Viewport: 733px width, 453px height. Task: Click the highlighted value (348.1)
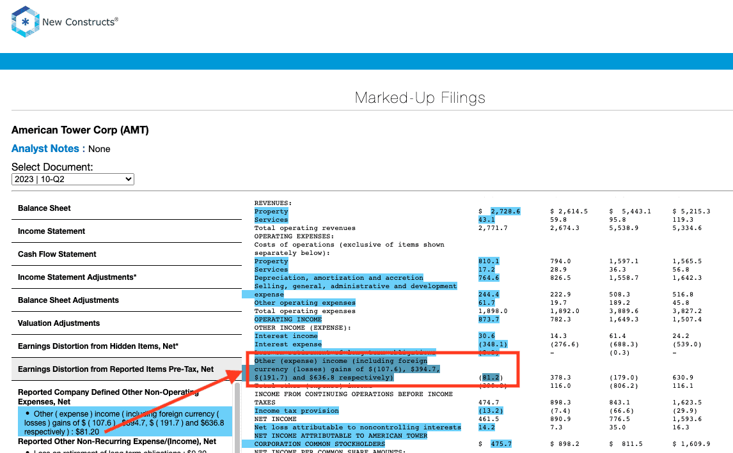tap(493, 344)
